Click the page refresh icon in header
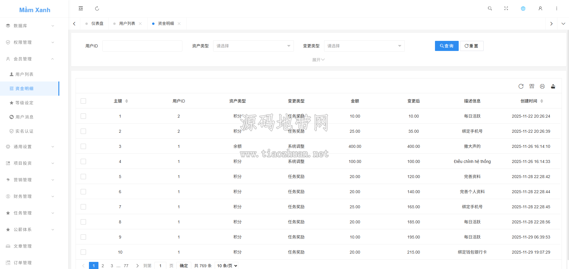 coord(97,9)
